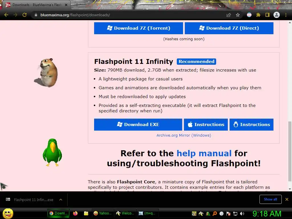Image resolution: width=292 pixels, height=219 pixels.
Task: Close the downloads bar
Action: pos(287,199)
